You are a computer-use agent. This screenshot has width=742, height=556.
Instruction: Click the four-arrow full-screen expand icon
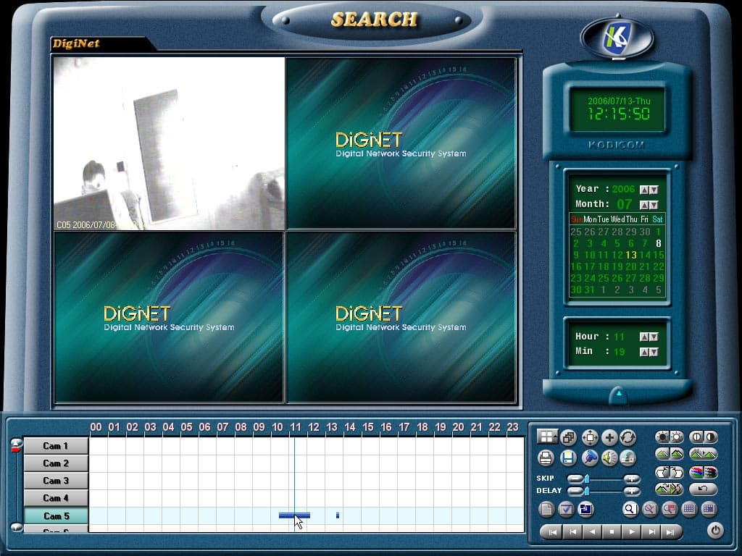point(590,437)
